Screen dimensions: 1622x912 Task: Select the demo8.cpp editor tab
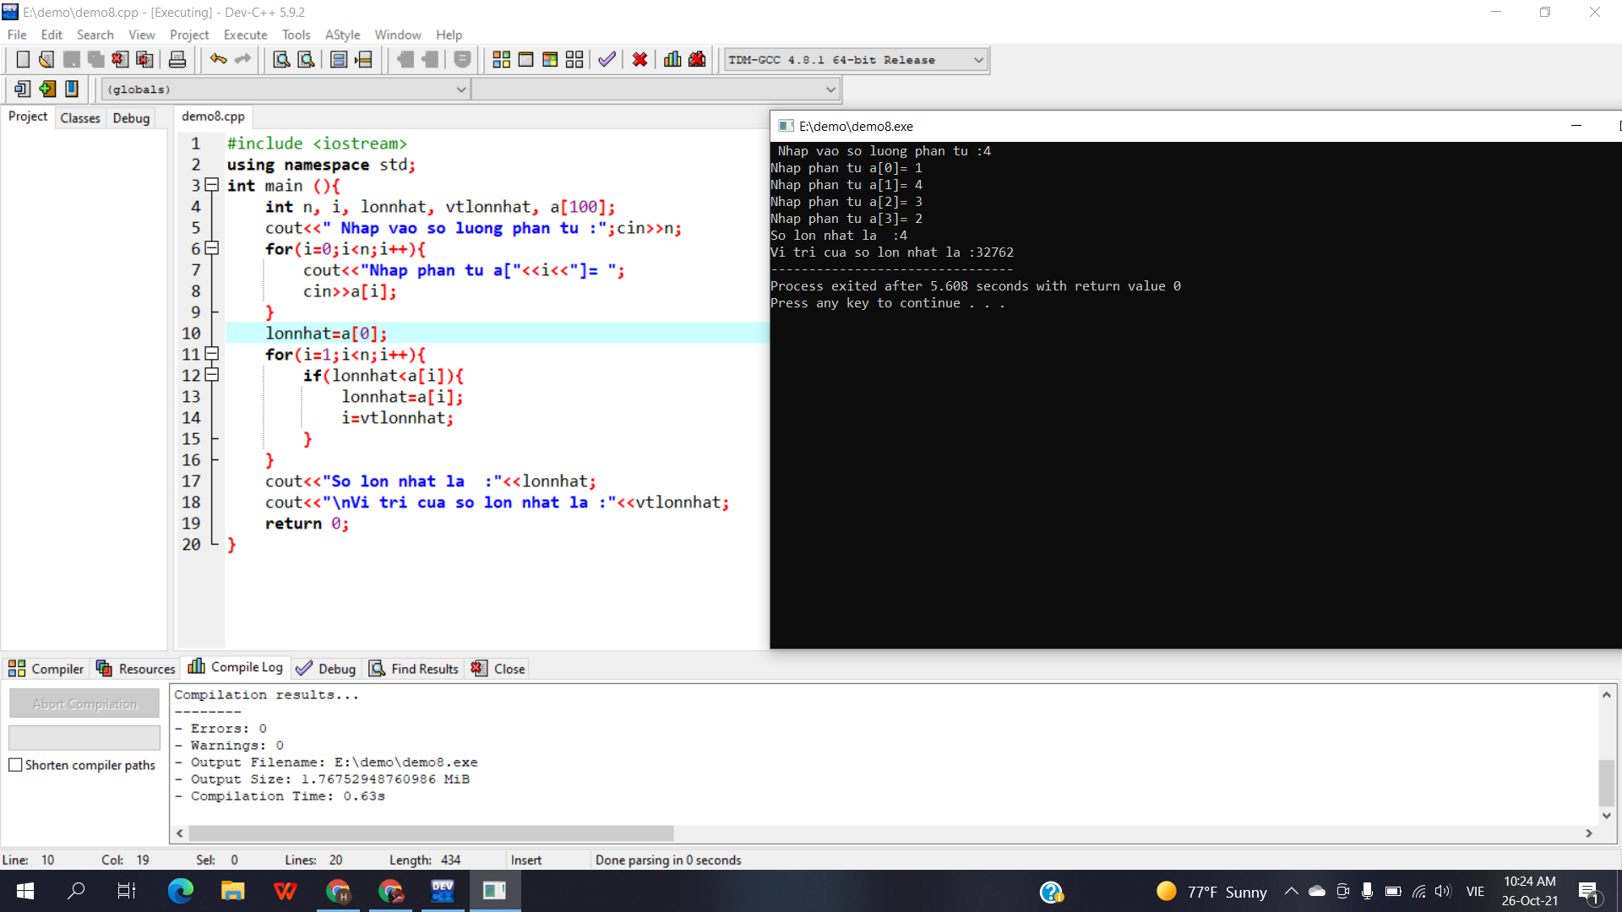click(x=213, y=117)
